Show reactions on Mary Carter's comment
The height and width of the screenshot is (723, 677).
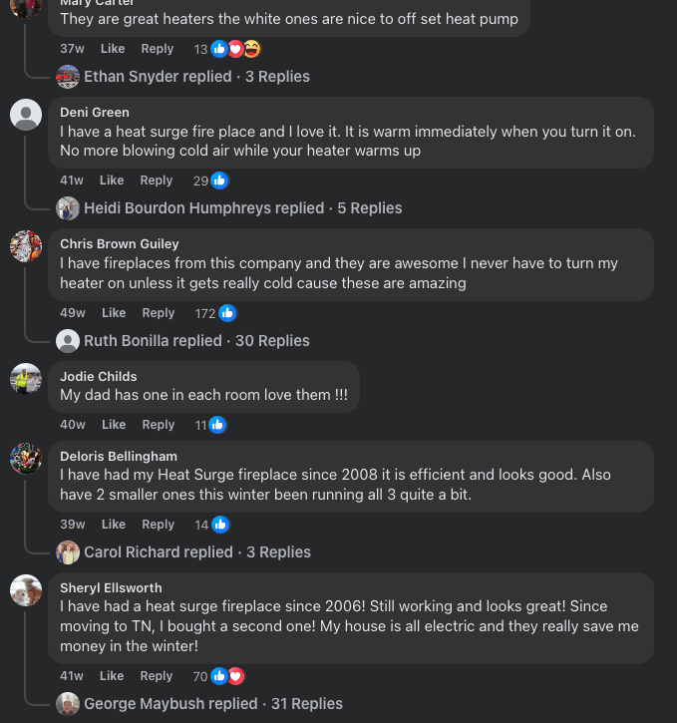point(227,49)
